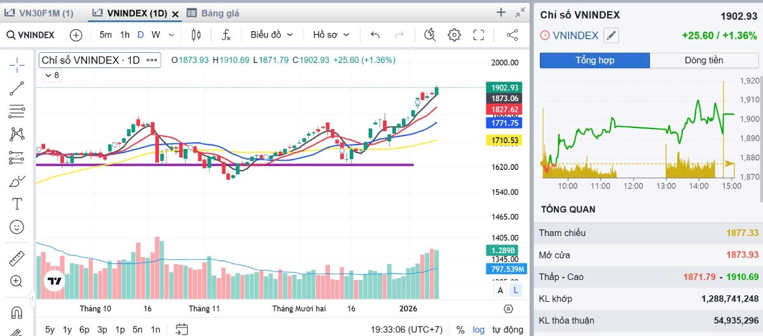Switch volume pane scale to A
The width and height of the screenshot is (763, 336).
(x=500, y=290)
